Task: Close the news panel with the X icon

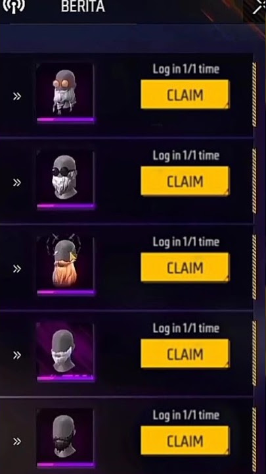Action: (259, 7)
